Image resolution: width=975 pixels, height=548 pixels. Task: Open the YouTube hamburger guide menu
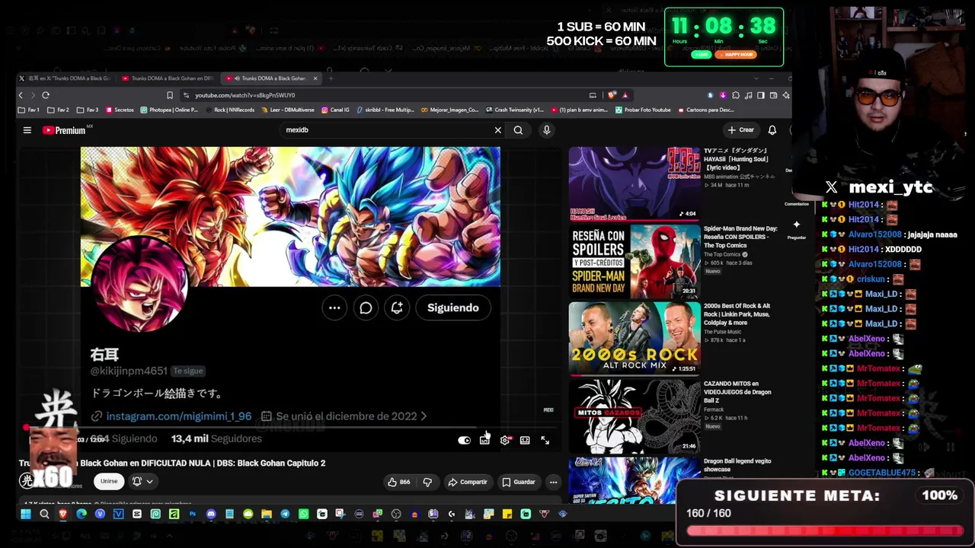pyautogui.click(x=27, y=130)
